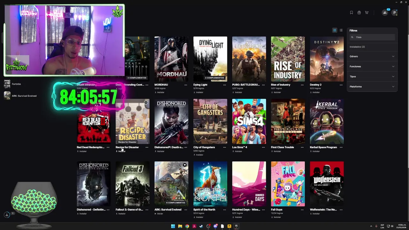The image size is (409, 230).
Task: Open three-dot menu for First Class Trouble
Action: pos(302,147)
